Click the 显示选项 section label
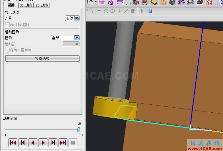This screenshot has height=151, width=223. tap(12, 12)
